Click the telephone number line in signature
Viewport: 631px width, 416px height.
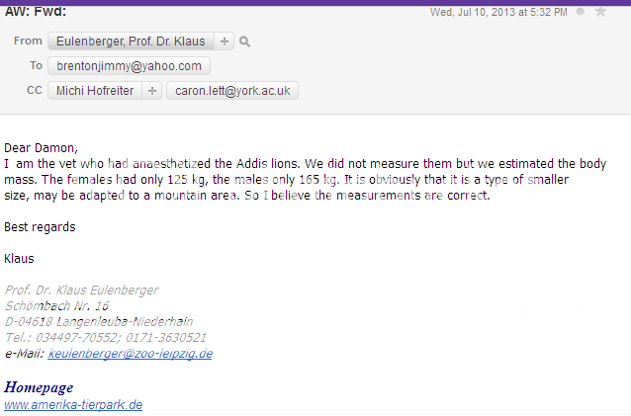point(106,337)
